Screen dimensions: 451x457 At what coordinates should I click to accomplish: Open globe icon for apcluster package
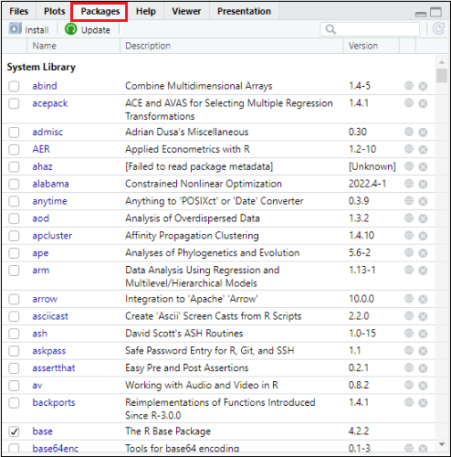409,235
